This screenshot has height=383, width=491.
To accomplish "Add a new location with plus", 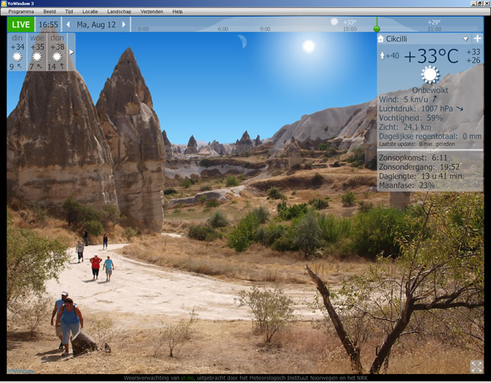I will click(x=477, y=39).
